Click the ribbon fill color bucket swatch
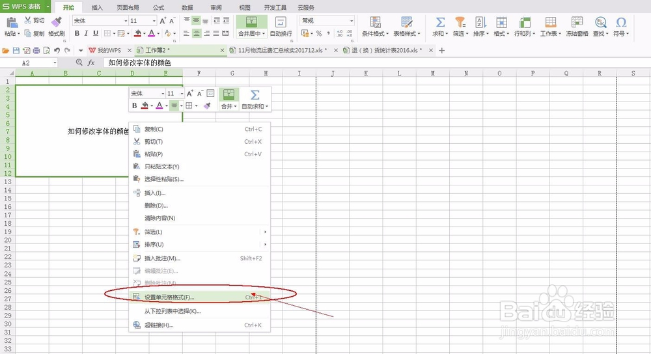Image resolution: width=651 pixels, height=354 pixels. 138,33
